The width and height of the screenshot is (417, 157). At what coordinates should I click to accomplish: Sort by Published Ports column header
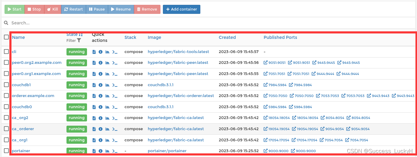[280, 37]
